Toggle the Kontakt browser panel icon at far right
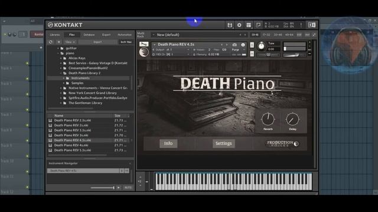The height and width of the screenshot is (212, 378). (311, 25)
